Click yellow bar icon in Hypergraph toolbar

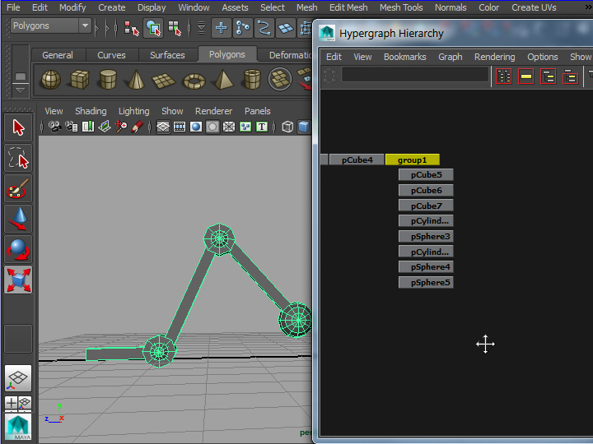click(x=525, y=76)
